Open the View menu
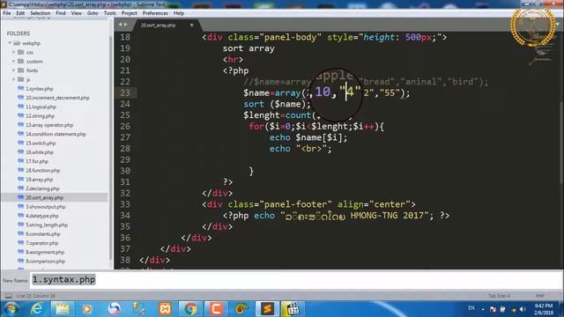The height and width of the screenshot is (317, 564). [77, 13]
